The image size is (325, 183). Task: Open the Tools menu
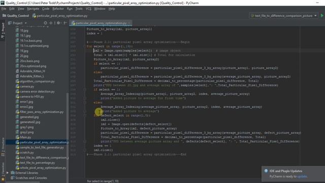coord(79,9)
